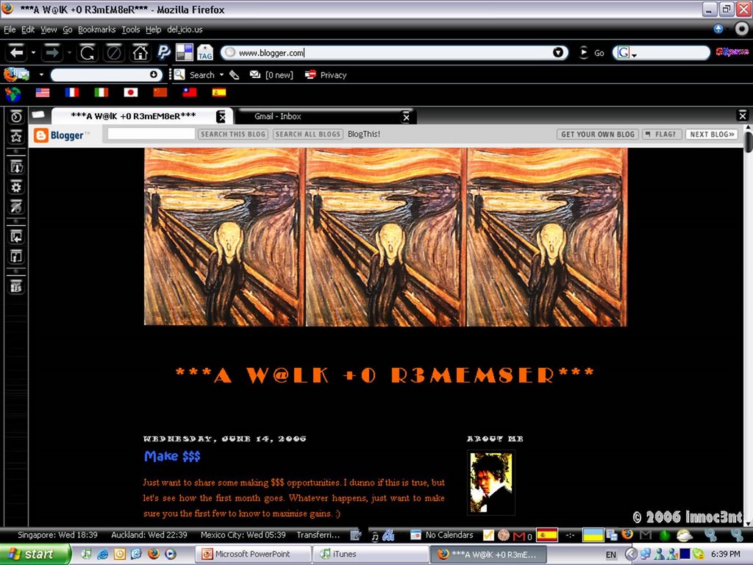Open the Privacy toolbar button
This screenshot has width=753, height=565.
[326, 75]
